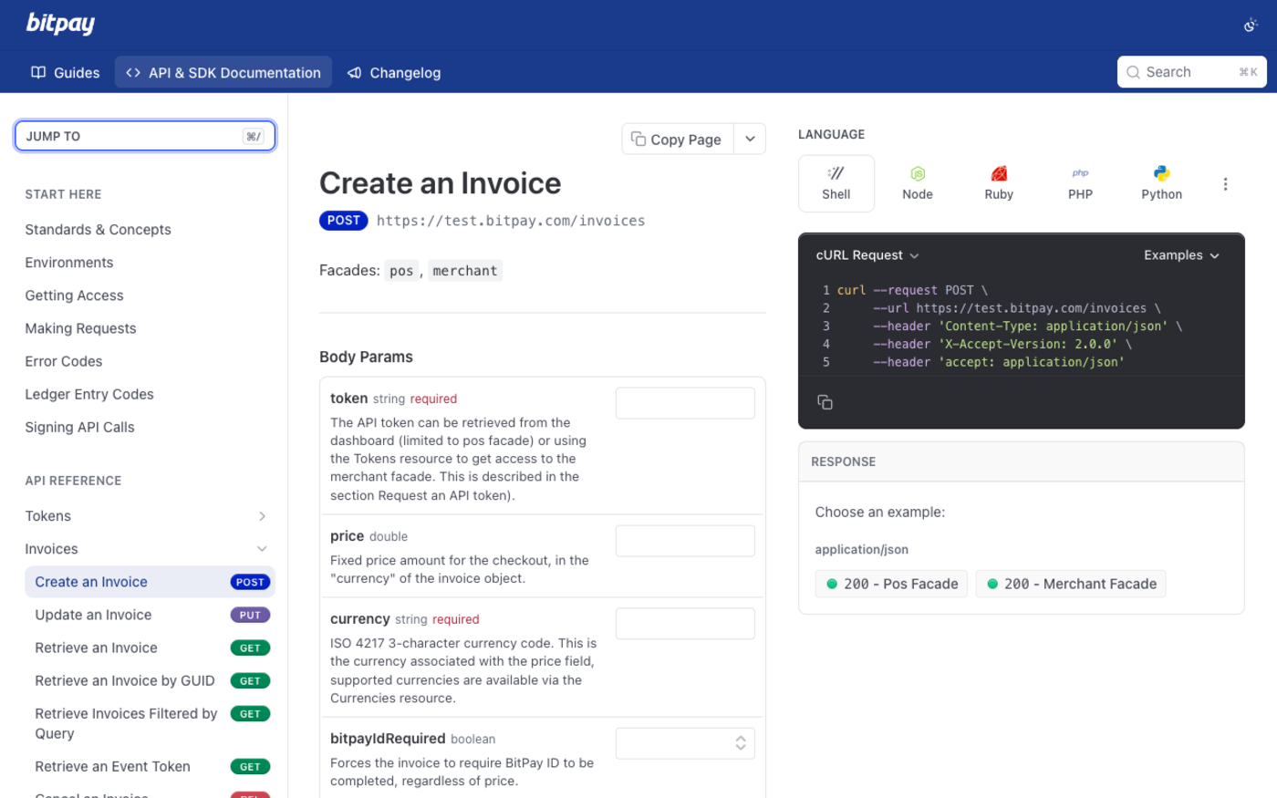Open Error Codes page
Screen dimensions: 1277x798
[x=64, y=361]
